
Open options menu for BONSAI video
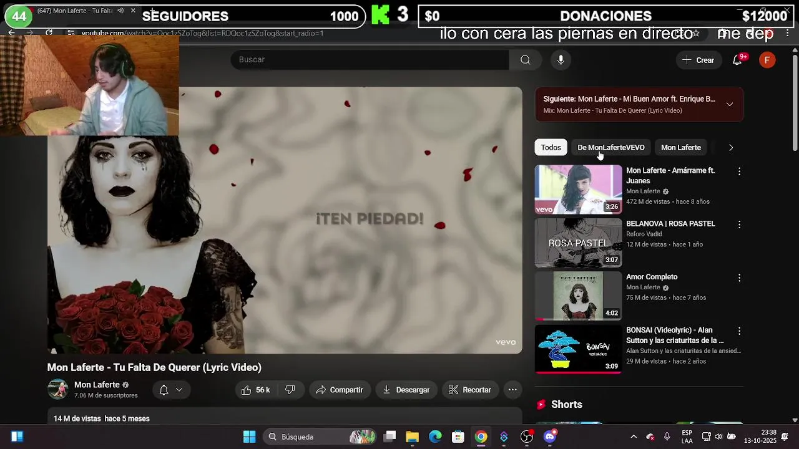coord(739,331)
